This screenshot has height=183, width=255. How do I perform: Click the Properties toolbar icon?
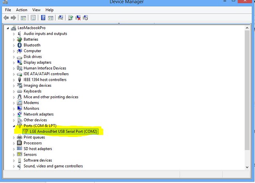click(33, 18)
